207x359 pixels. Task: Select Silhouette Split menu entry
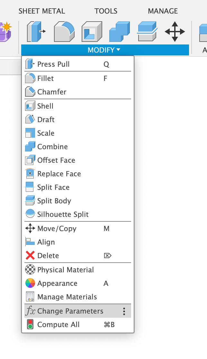click(63, 214)
